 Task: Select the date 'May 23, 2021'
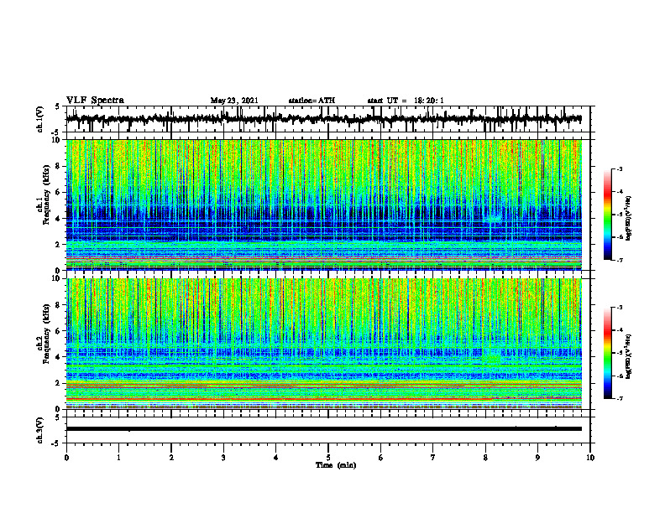pos(234,101)
